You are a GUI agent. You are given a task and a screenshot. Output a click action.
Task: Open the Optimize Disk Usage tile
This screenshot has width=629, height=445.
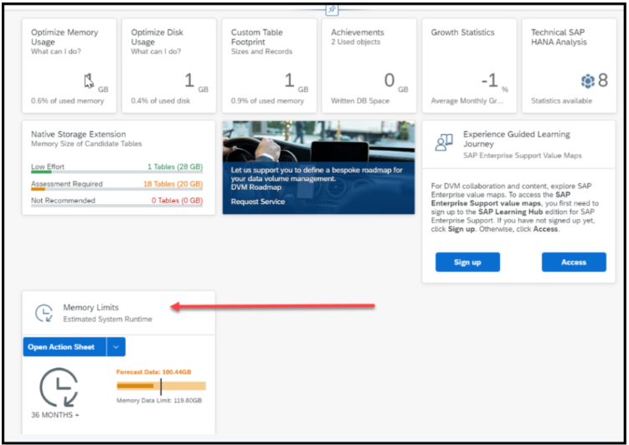169,66
